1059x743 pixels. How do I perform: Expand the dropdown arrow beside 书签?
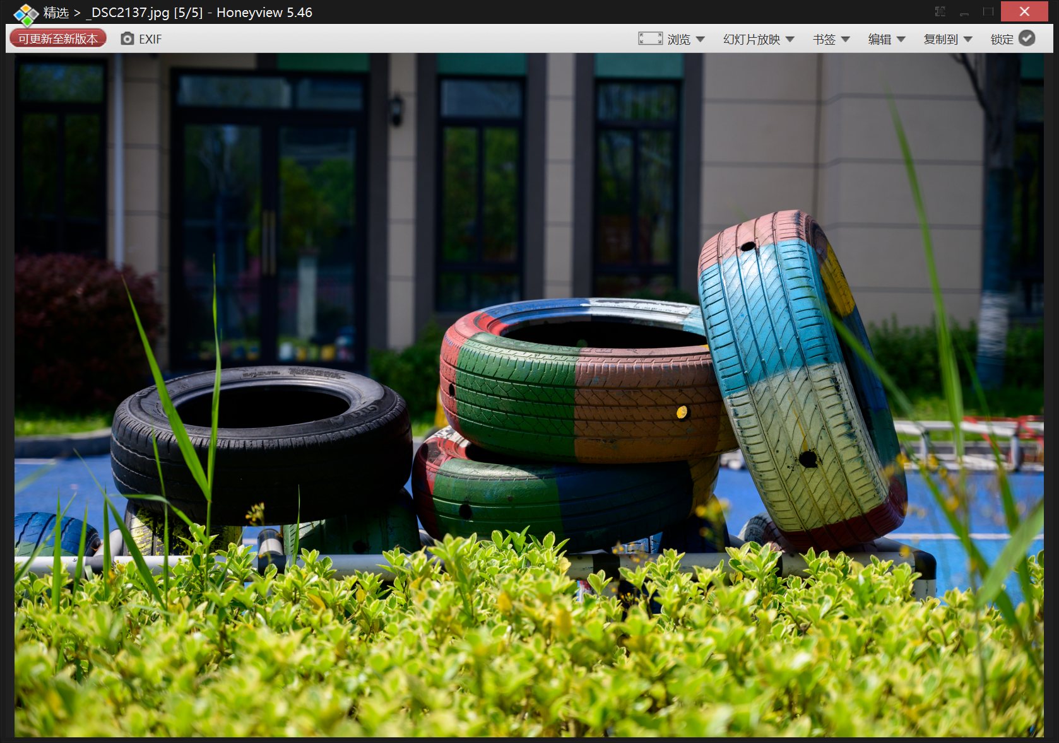[x=846, y=39]
